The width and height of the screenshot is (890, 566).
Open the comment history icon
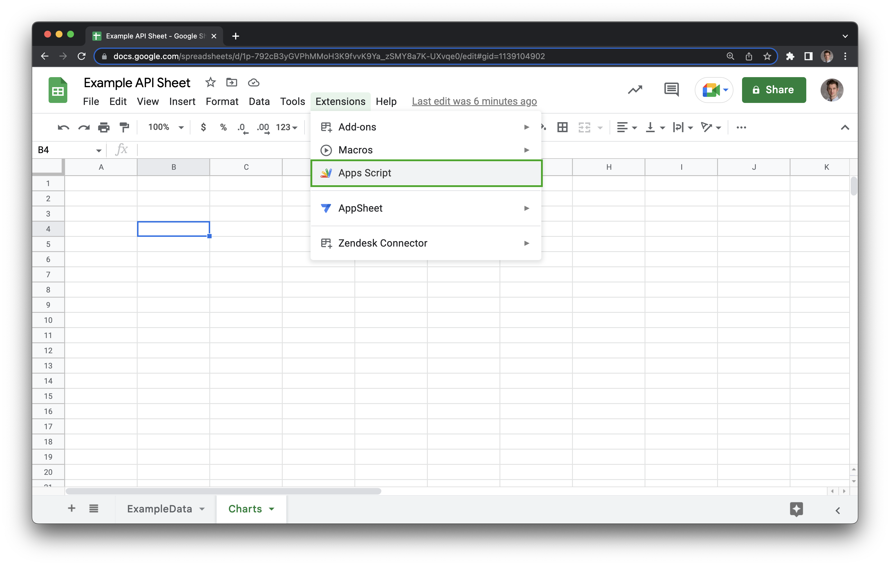[671, 89]
